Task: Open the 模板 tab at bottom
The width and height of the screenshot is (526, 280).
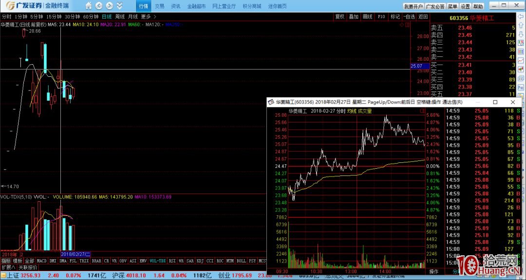Action: click(x=18, y=261)
